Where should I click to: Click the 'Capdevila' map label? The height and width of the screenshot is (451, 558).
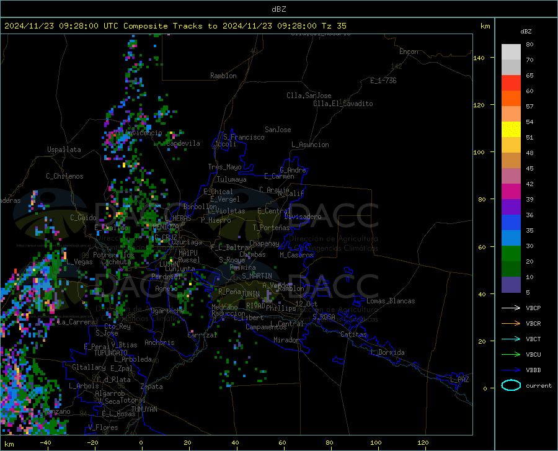183,143
